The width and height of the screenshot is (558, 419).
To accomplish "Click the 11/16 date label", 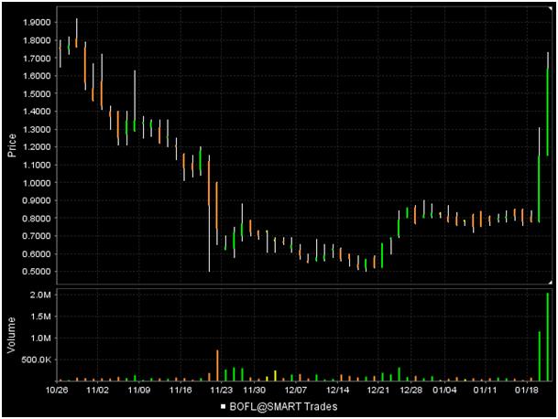I will (181, 390).
